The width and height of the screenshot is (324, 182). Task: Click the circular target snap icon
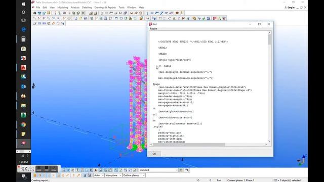(x=69, y=18)
